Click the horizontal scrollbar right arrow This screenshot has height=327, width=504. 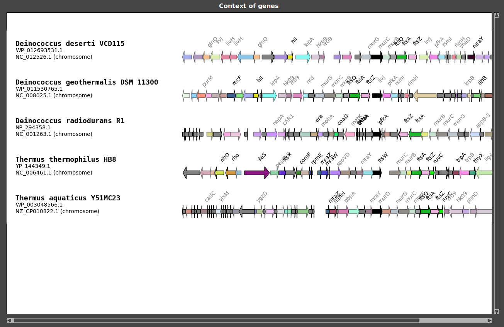tap(490, 320)
